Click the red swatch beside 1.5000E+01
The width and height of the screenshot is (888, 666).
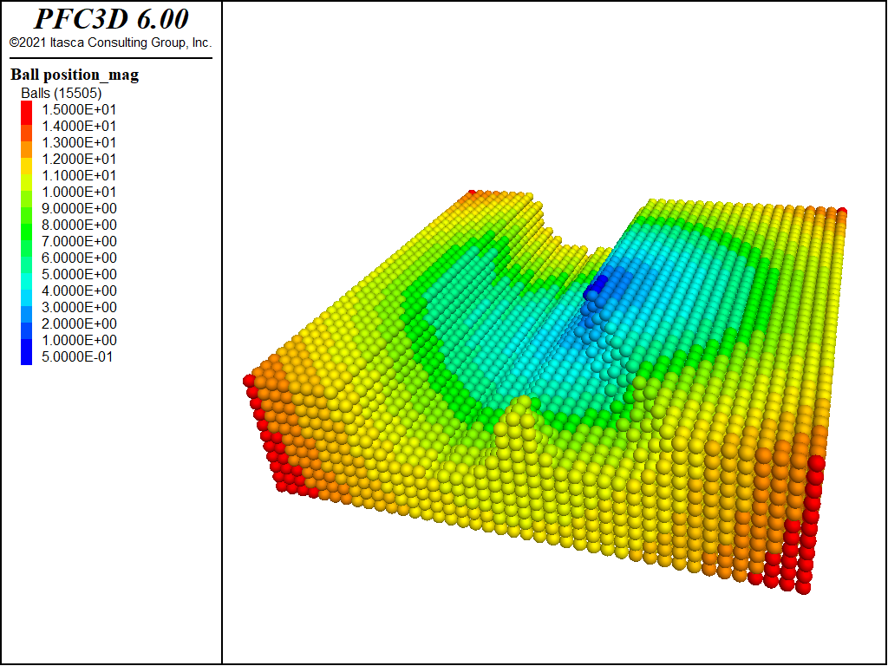pos(27,112)
